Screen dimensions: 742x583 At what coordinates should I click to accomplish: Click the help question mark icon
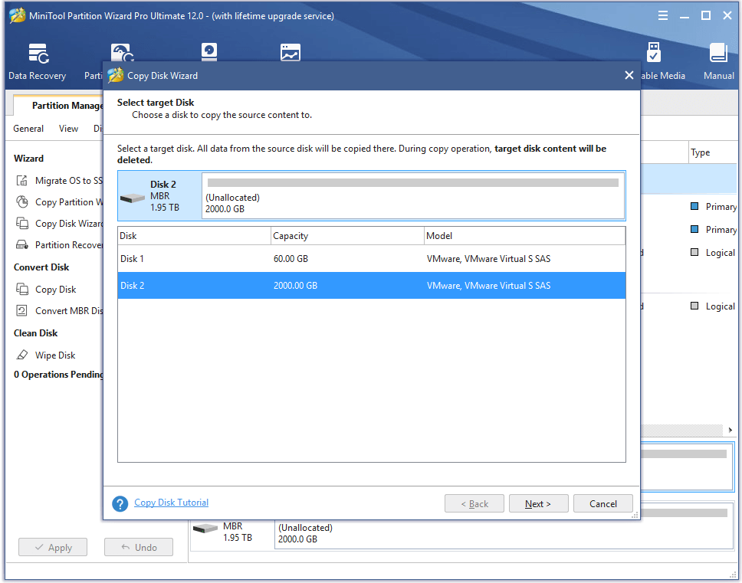[120, 503]
